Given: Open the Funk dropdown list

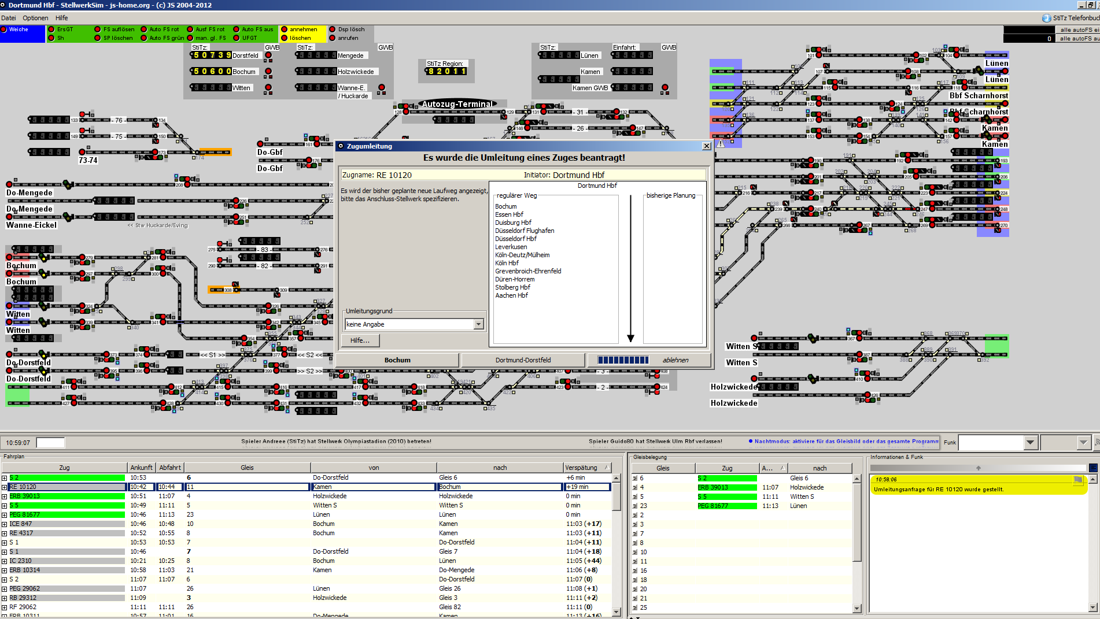Looking at the screenshot, I should pyautogui.click(x=1030, y=443).
